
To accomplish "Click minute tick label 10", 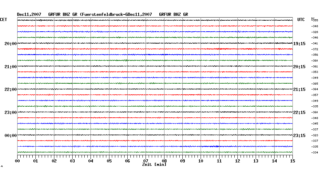I will pos(201,161).
